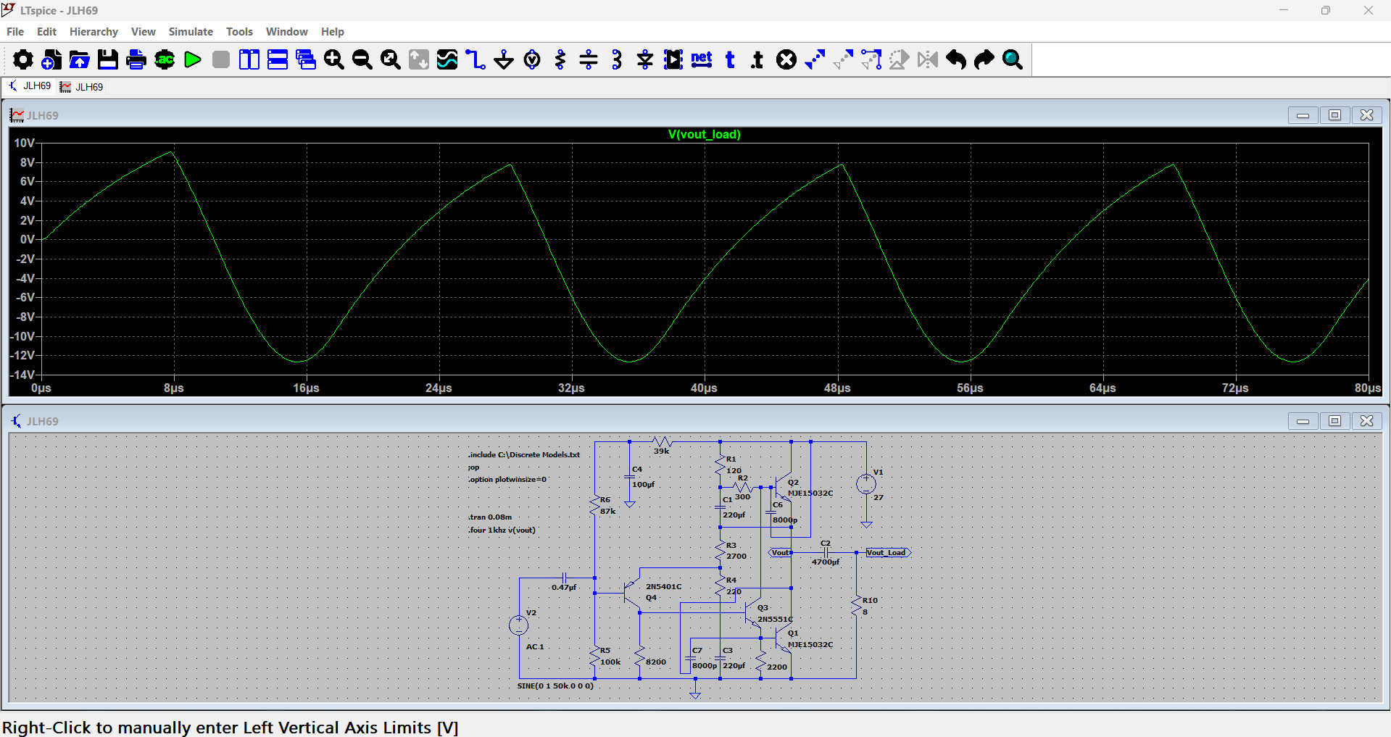
Task: Click the autorange axes icon
Action: 419,59
